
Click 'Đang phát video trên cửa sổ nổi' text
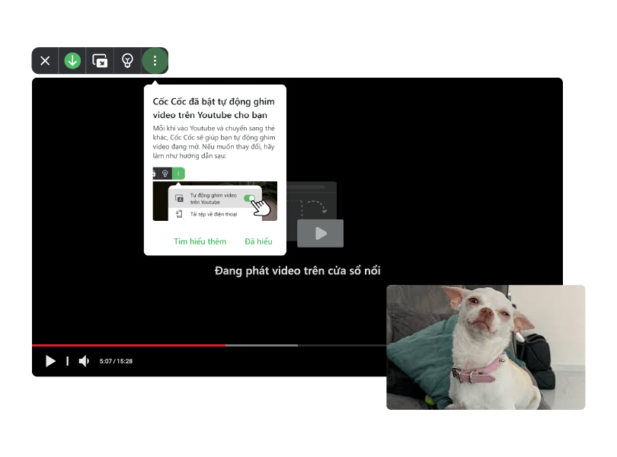tap(298, 271)
